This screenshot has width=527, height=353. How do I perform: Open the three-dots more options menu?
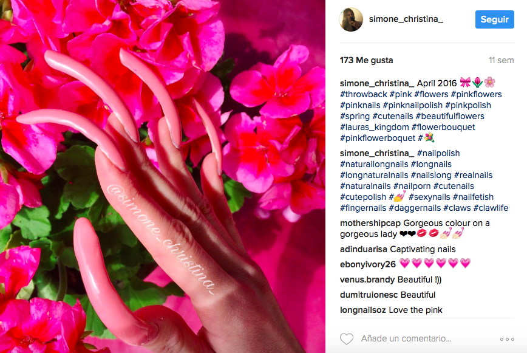click(507, 339)
